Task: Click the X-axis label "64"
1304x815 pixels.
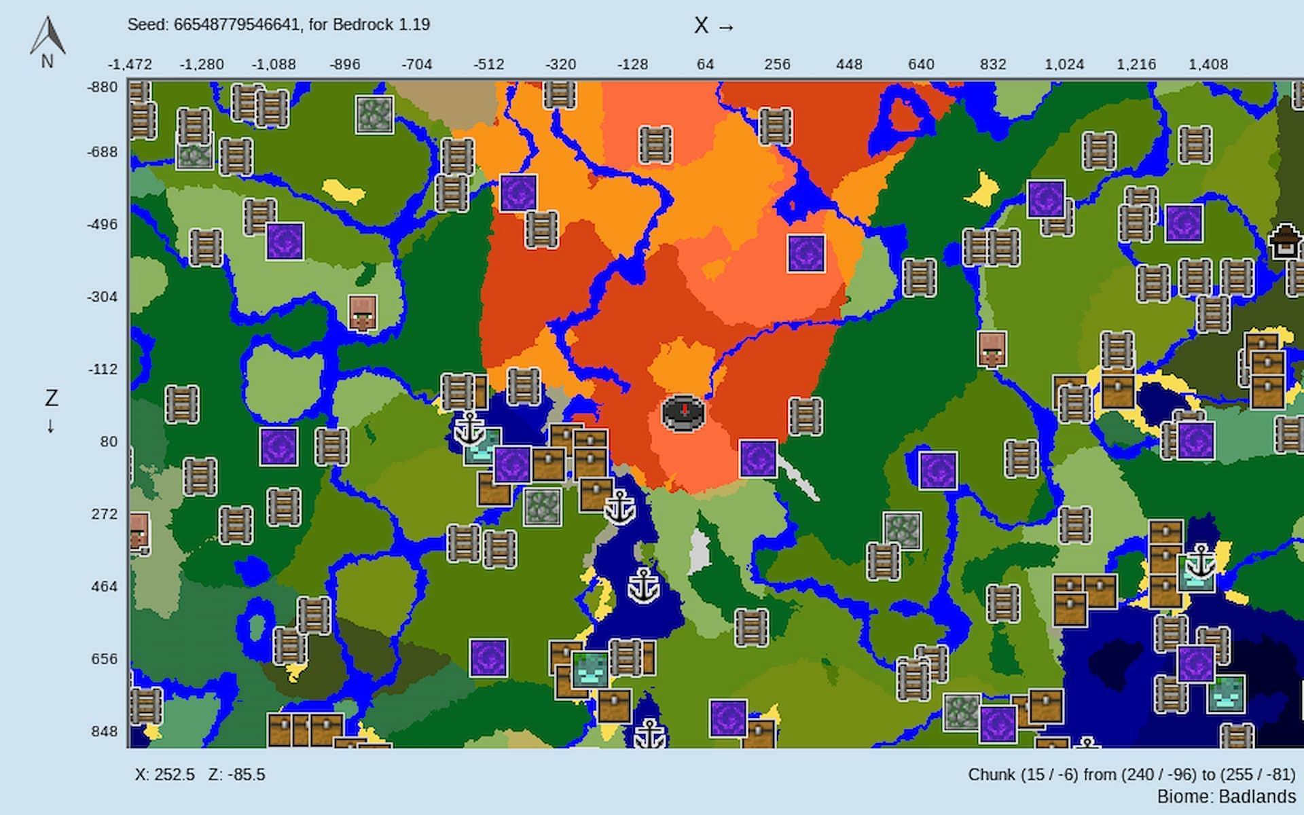Action: [x=706, y=65]
